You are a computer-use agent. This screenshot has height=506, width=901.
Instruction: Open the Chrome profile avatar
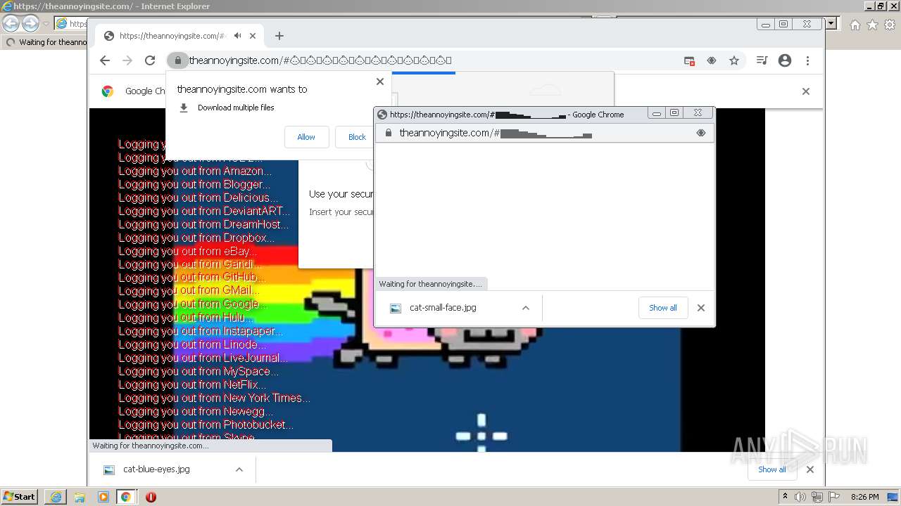785,61
